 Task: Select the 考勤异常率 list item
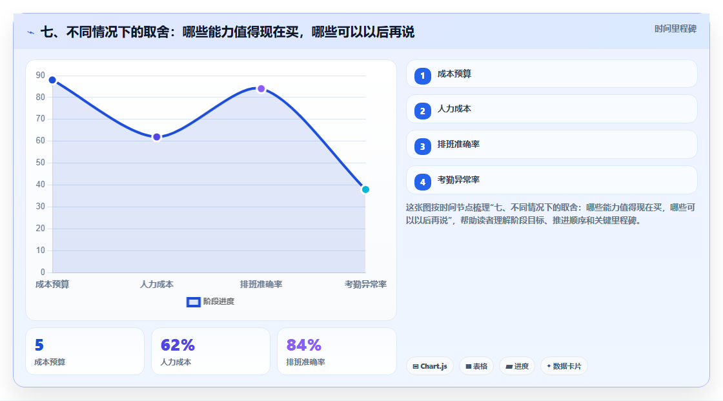point(551,180)
